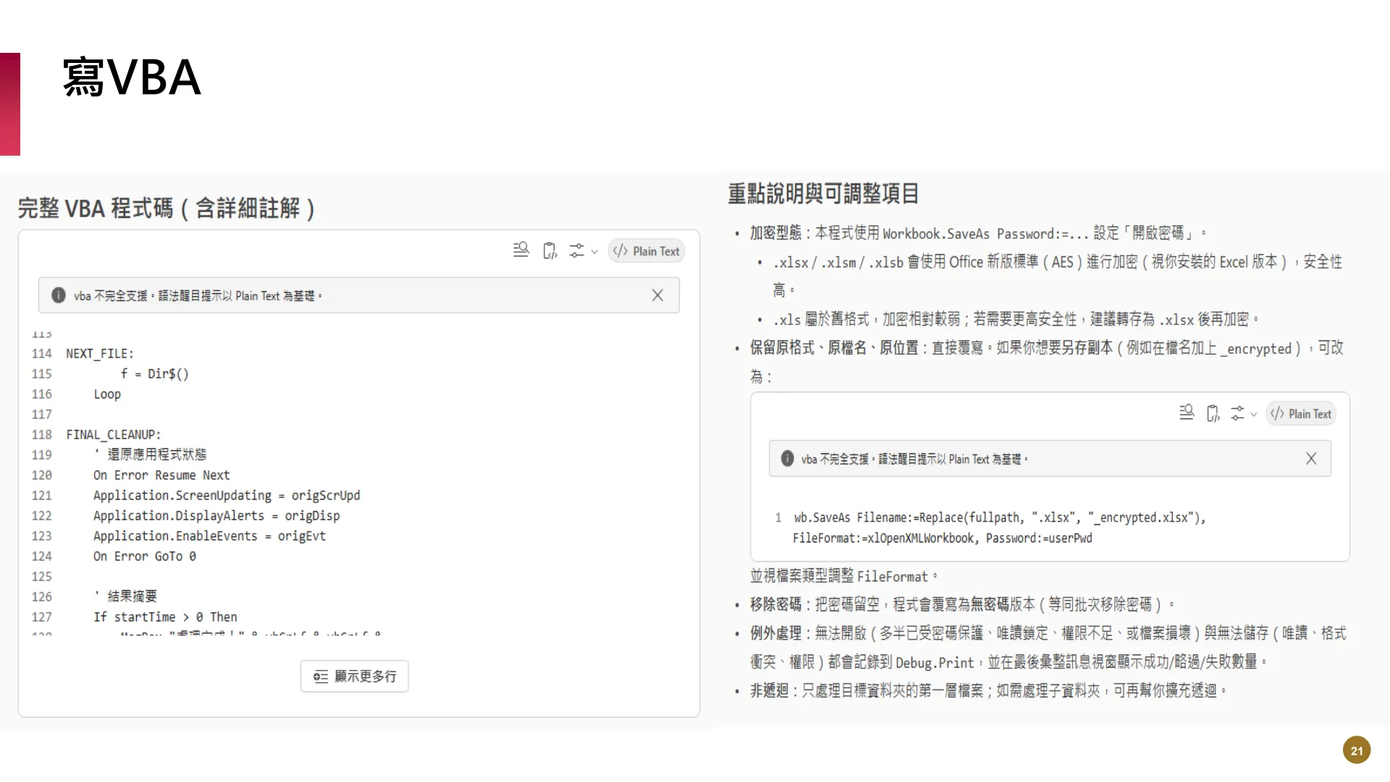Open the code settings sliders icon in the left block
This screenshot has height=782, width=1390.
pos(576,251)
